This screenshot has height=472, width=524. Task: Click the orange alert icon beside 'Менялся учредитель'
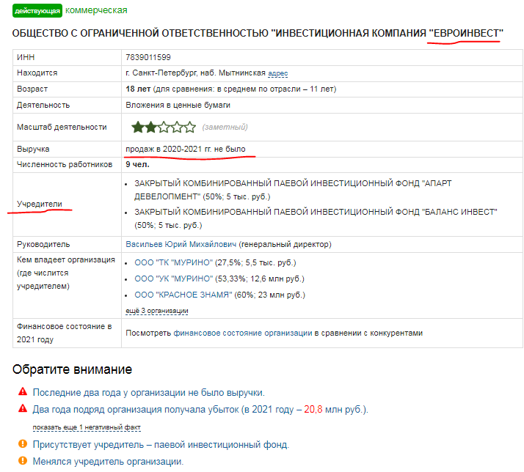22,462
